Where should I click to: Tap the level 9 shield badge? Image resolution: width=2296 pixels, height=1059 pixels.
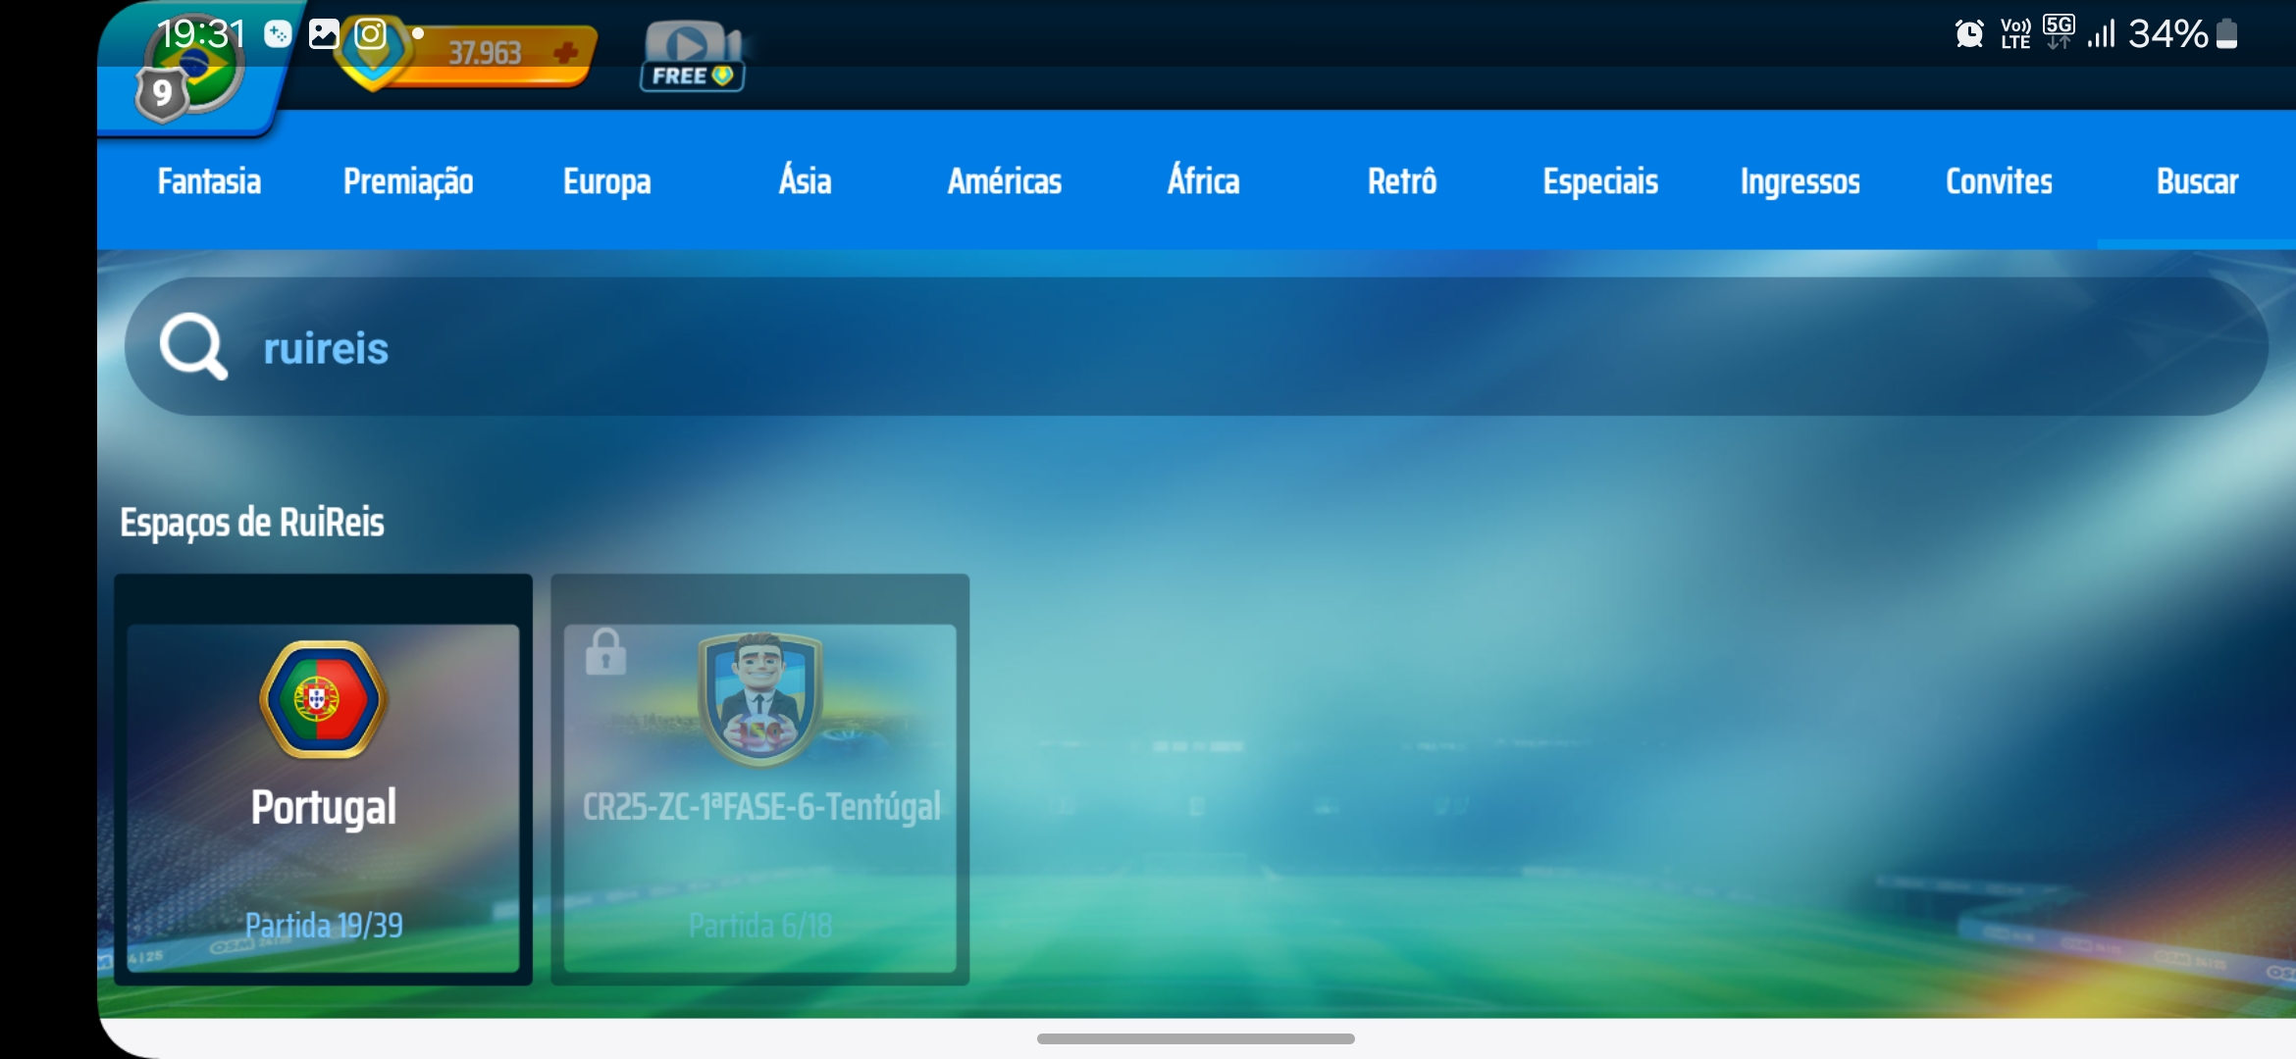point(161,94)
